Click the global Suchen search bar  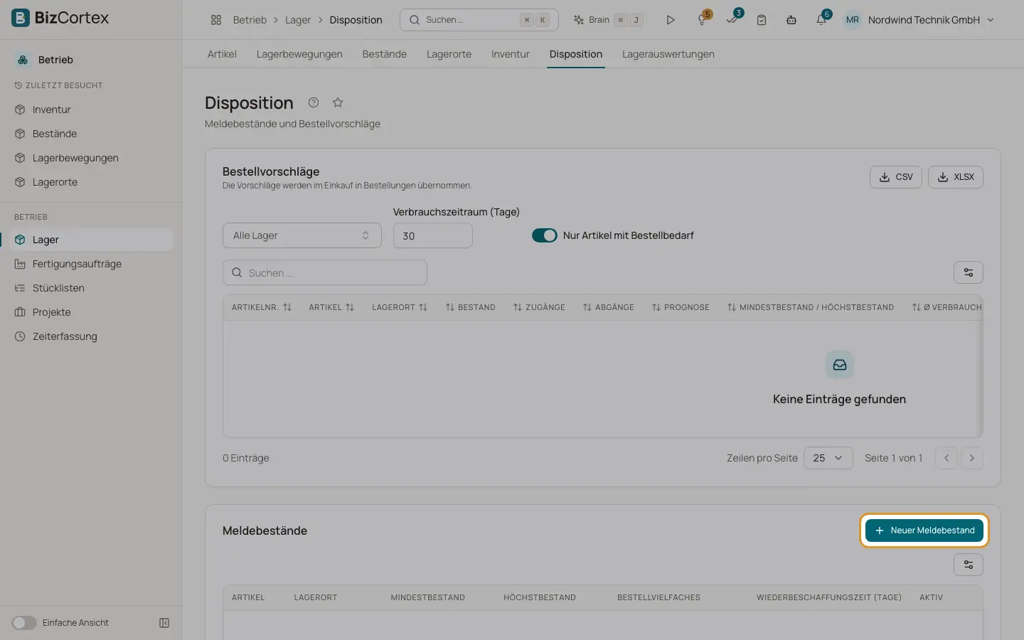pos(479,20)
